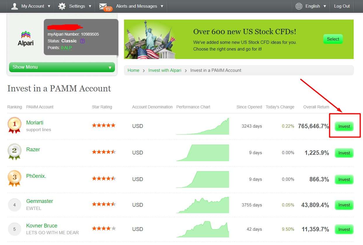This screenshot has height=245, width=363.
Task: Click the 3243 days since opened value
Action: coord(252,126)
